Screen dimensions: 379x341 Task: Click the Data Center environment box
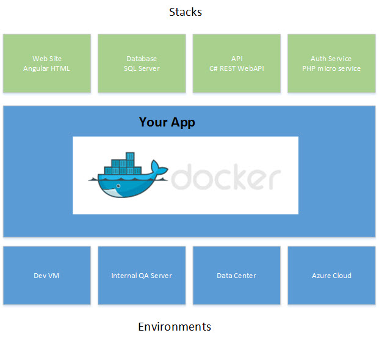[x=237, y=275]
